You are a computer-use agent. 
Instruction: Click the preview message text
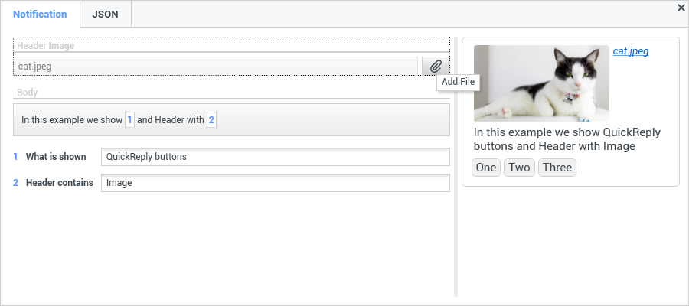(x=567, y=139)
